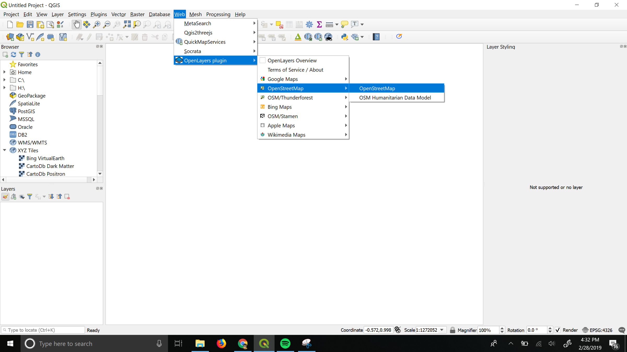Toggle the Render checkbox in status bar

click(x=558, y=330)
